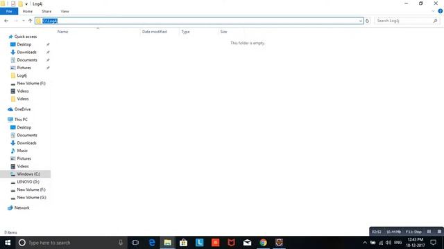
Task: Open Microsoft Store from the taskbar
Action: (x=183, y=243)
